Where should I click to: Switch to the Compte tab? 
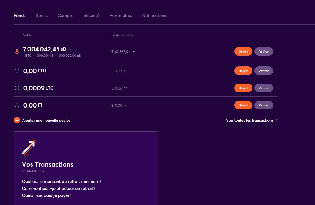(66, 15)
